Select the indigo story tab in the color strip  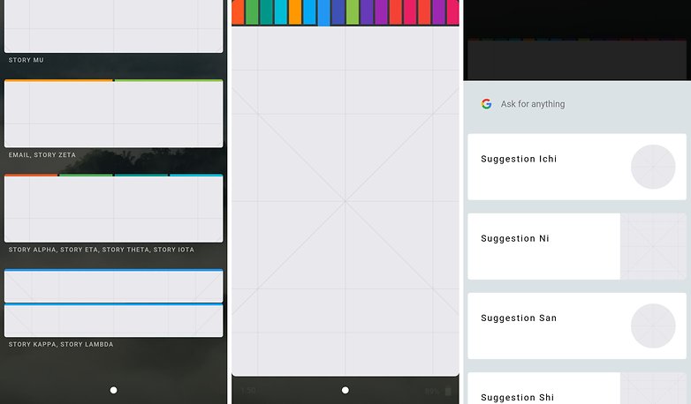(338, 11)
